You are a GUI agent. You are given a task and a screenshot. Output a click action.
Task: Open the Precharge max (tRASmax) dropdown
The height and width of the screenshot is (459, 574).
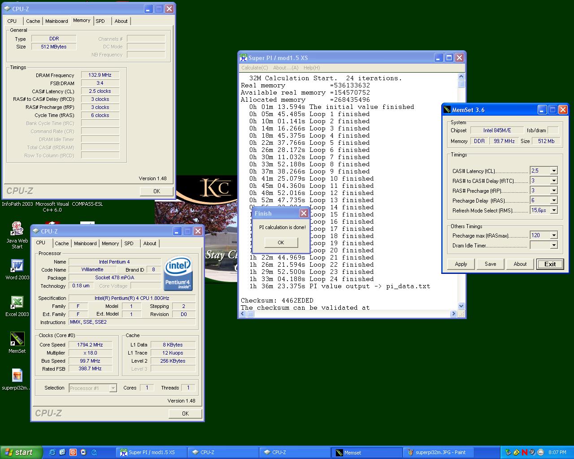coord(554,235)
